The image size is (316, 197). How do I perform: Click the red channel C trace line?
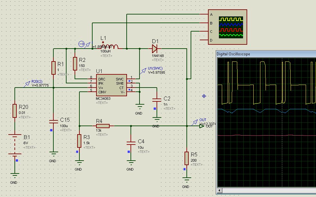pyautogui.click(x=257, y=136)
